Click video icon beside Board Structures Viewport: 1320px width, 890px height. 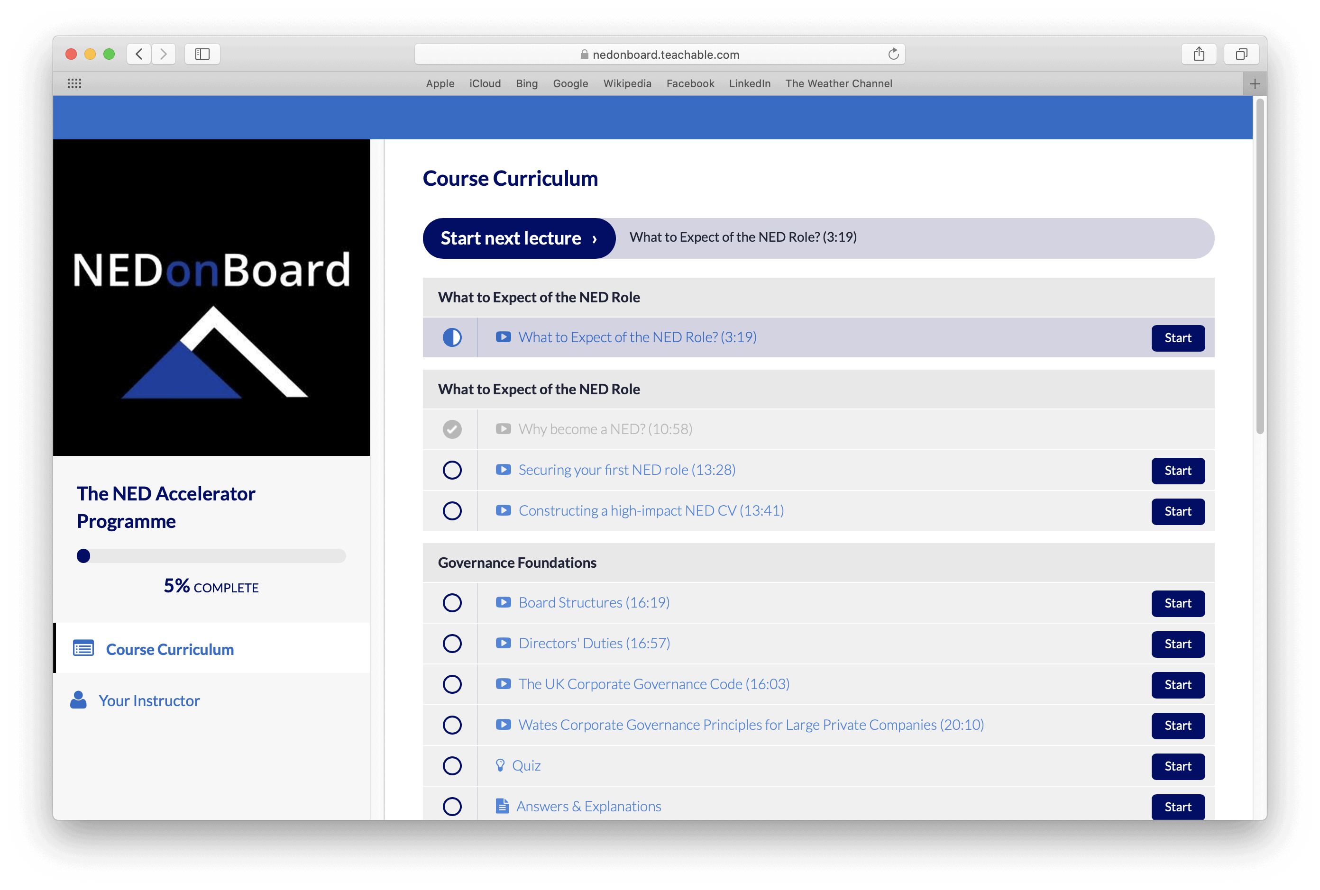(x=503, y=602)
